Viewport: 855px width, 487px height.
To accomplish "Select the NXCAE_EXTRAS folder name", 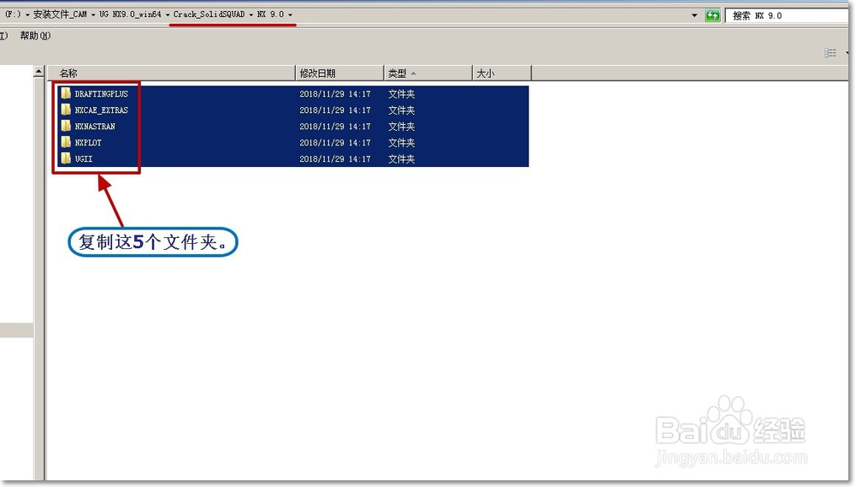I will 102,110.
